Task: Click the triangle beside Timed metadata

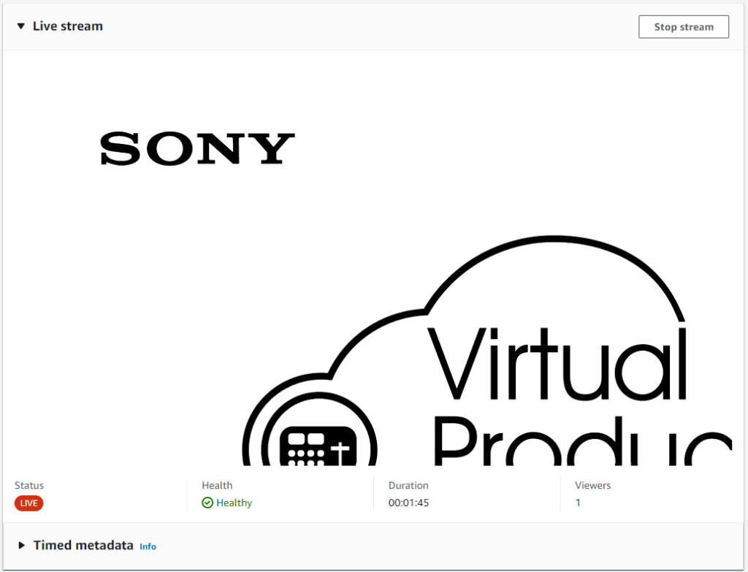Action: coord(21,545)
